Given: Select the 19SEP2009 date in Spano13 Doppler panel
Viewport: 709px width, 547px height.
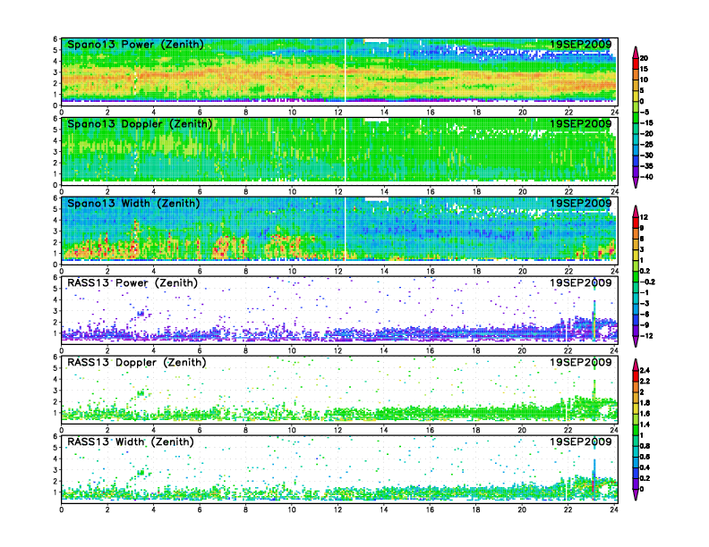Looking at the screenshot, I should pyautogui.click(x=581, y=124).
